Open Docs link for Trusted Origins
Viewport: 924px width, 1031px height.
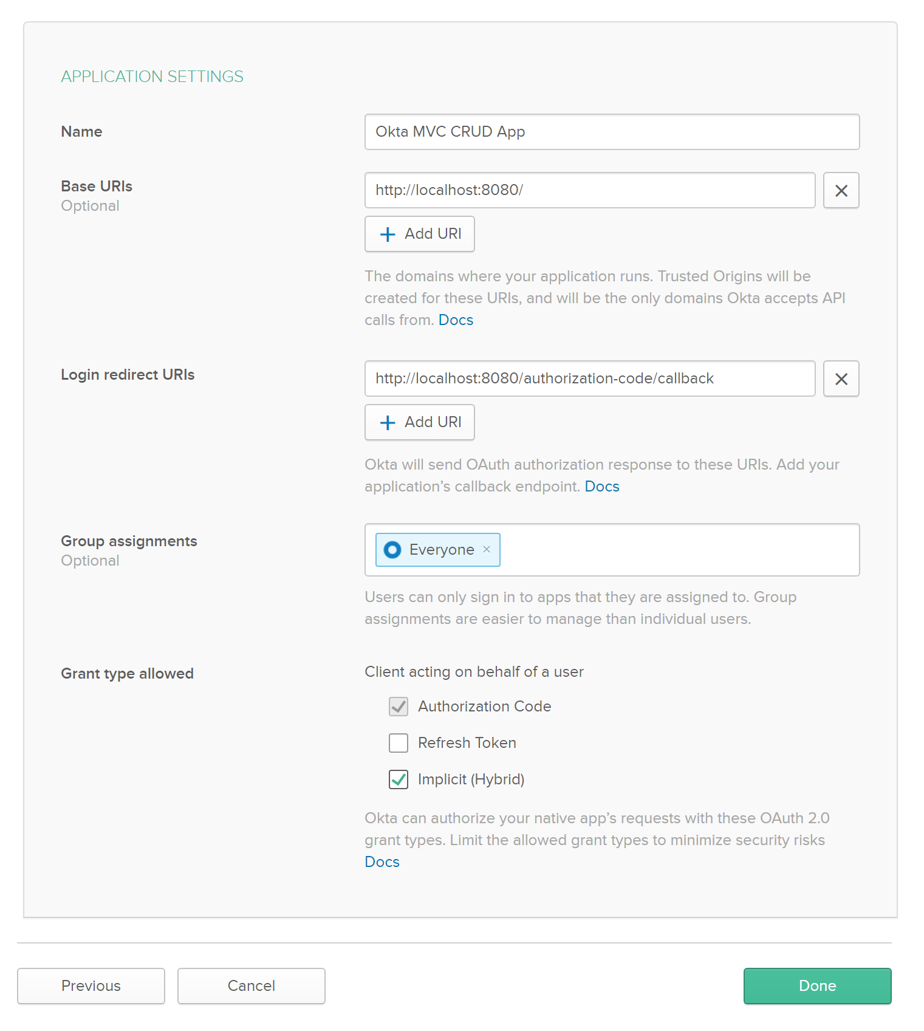point(456,320)
